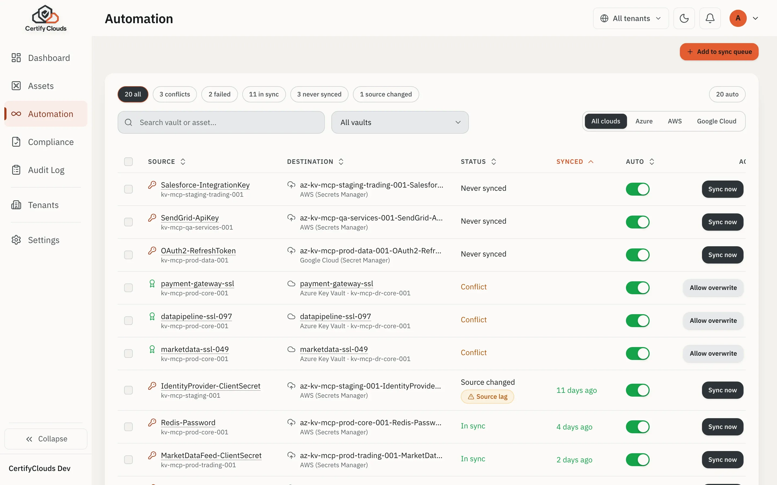
Task: Click the certificate icon beside payment-gateway-ssl
Action: (152, 283)
